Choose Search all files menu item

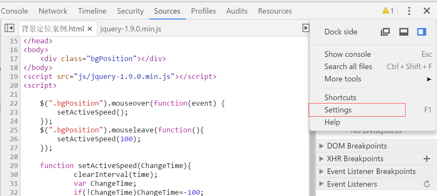373,67
